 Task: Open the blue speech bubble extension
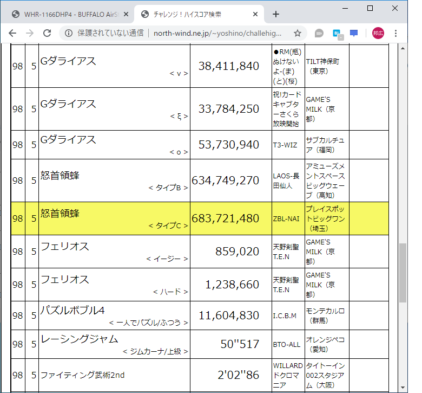tap(354, 33)
